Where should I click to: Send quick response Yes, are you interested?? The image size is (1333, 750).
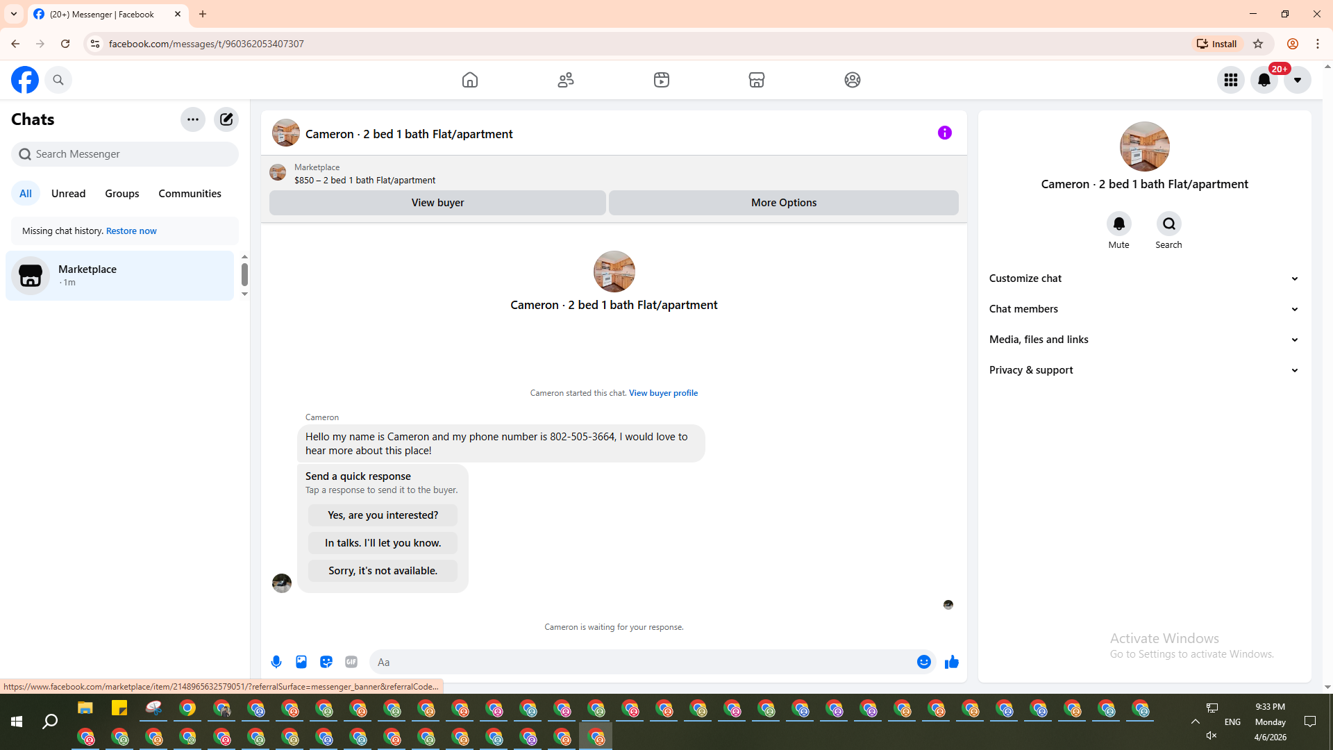[x=383, y=515]
